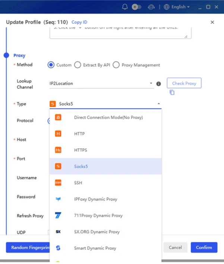
Task: Click the Direct Connection orange icon
Action: tap(58, 117)
